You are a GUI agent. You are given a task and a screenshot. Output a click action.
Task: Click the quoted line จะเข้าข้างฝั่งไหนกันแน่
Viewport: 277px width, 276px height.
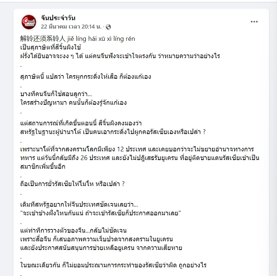101,213
